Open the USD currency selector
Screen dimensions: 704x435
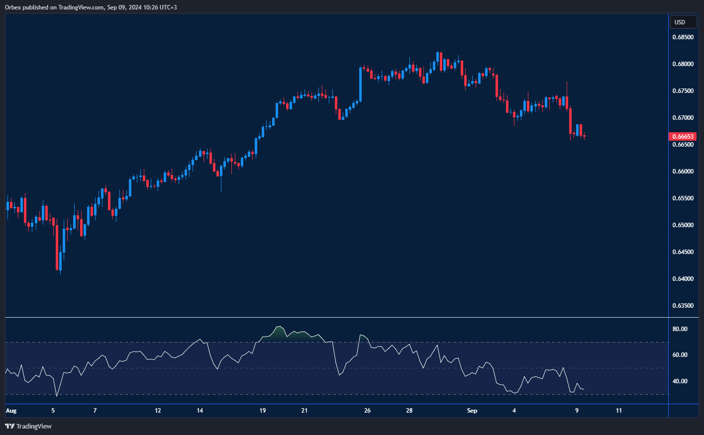[683, 22]
